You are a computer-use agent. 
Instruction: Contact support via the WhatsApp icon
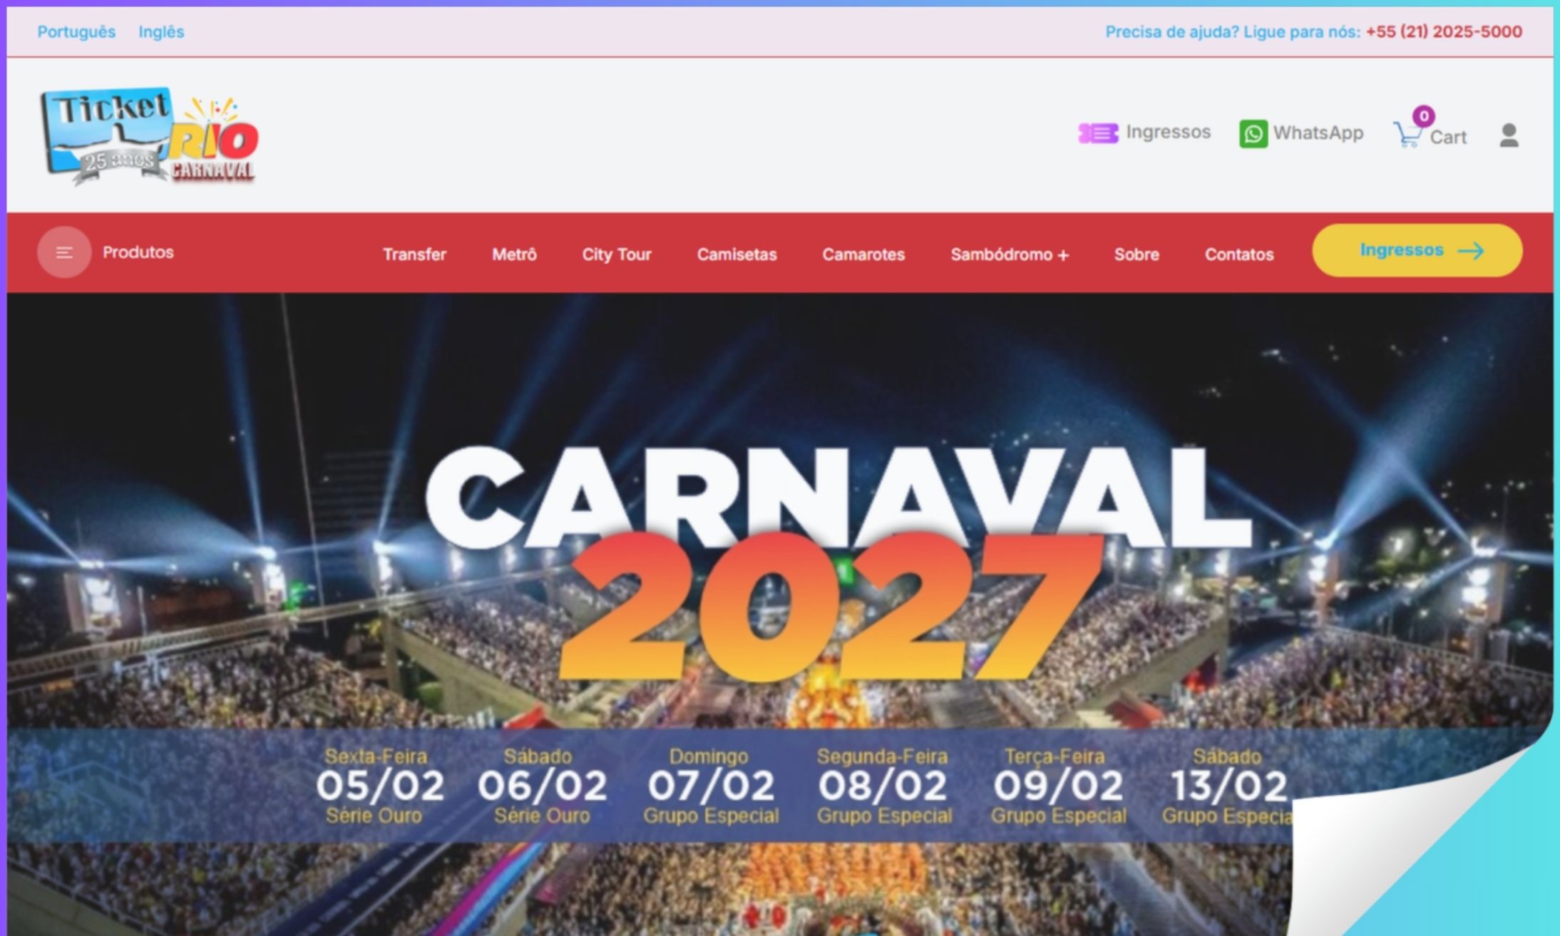(1253, 133)
